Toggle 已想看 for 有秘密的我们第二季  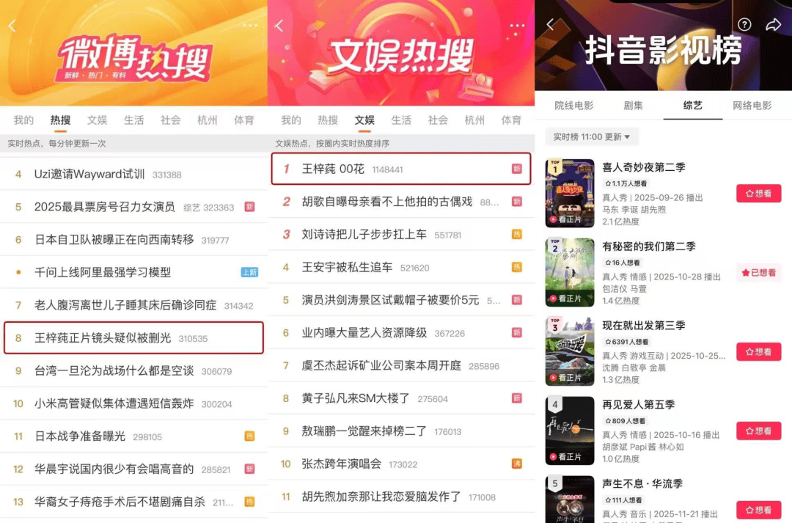point(759,273)
